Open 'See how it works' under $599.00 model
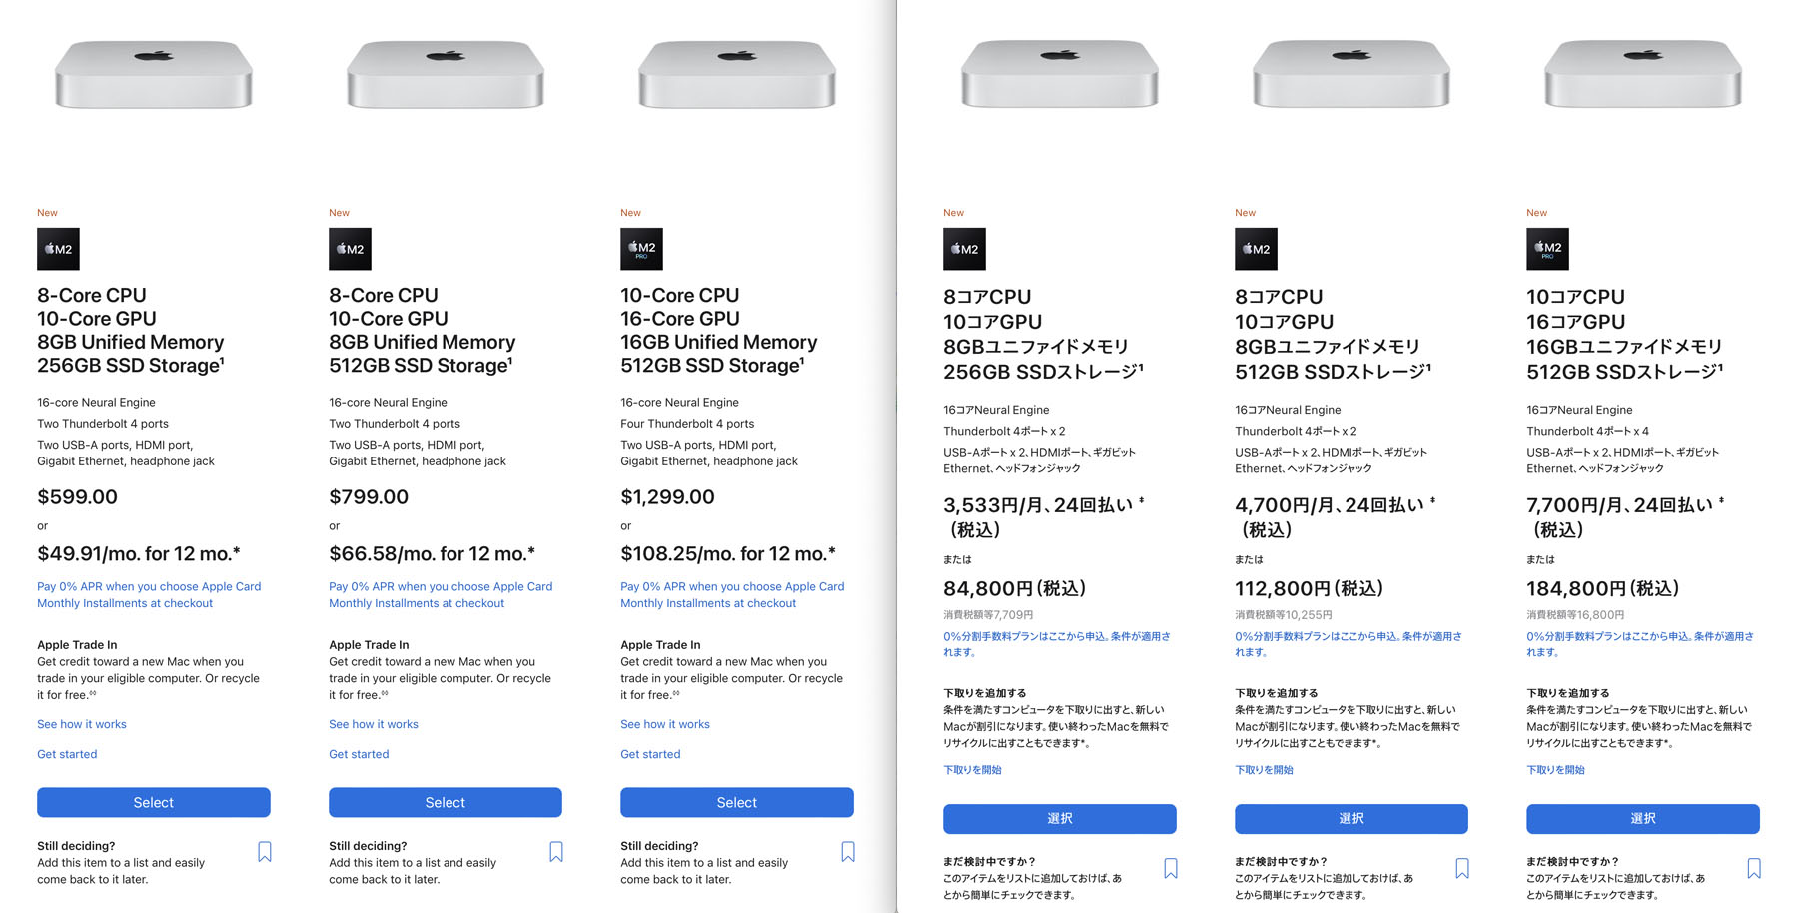Image resolution: width=1798 pixels, height=913 pixels. 82,724
